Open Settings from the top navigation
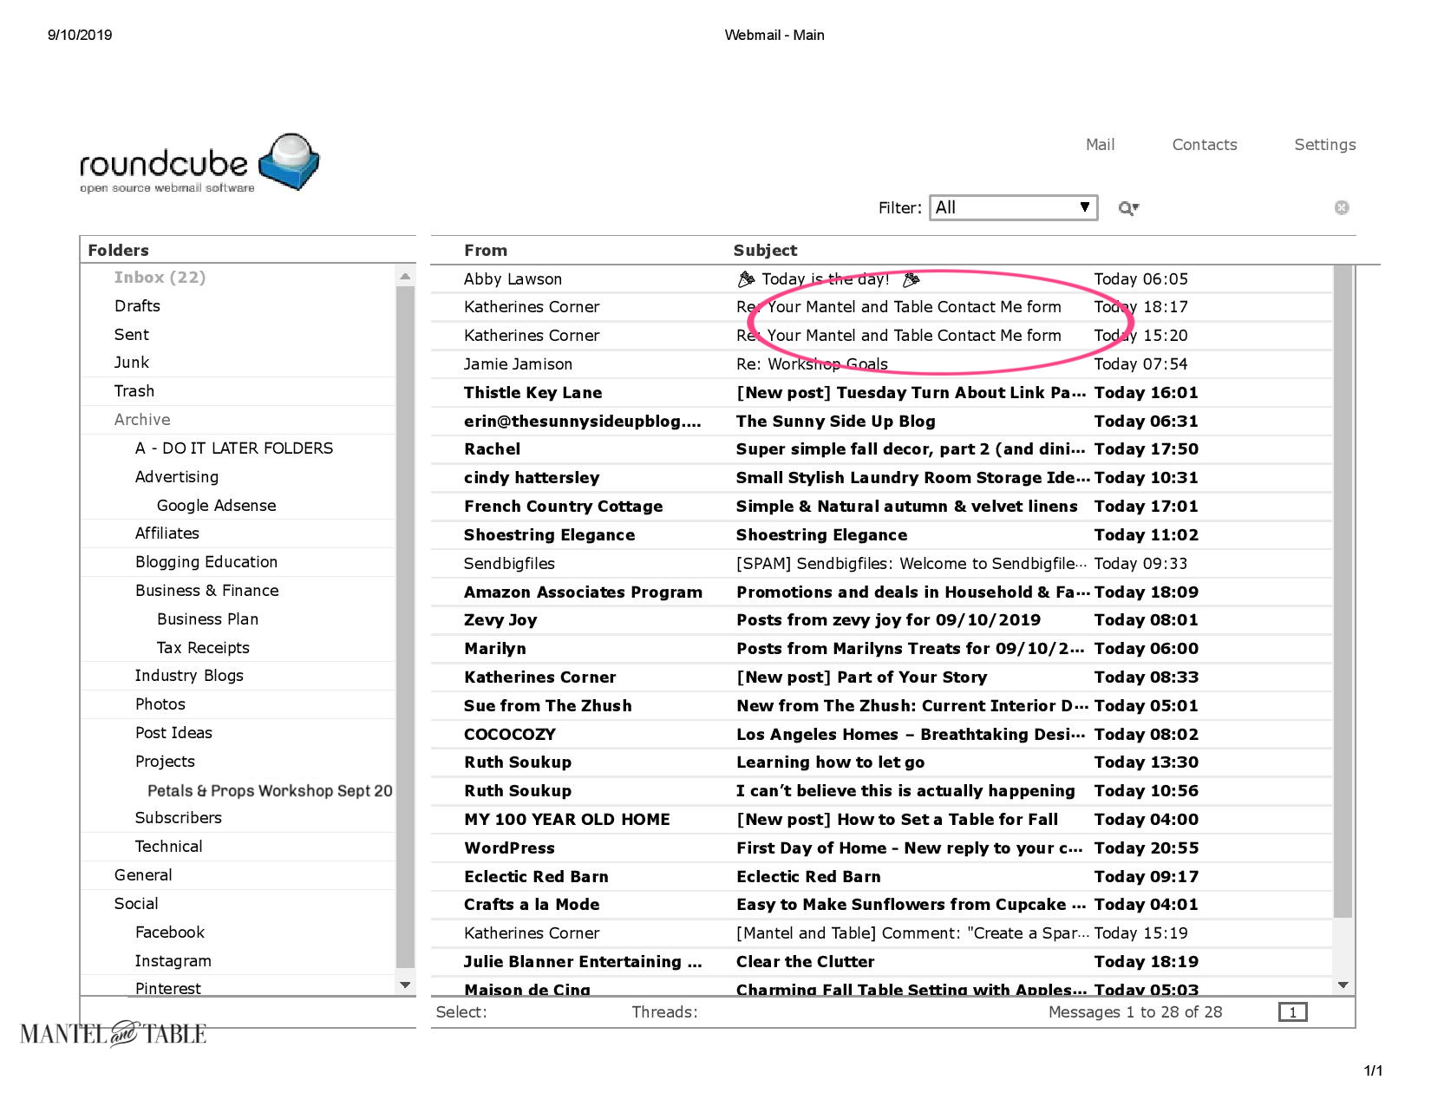This screenshot has width=1431, height=1106. click(1324, 145)
